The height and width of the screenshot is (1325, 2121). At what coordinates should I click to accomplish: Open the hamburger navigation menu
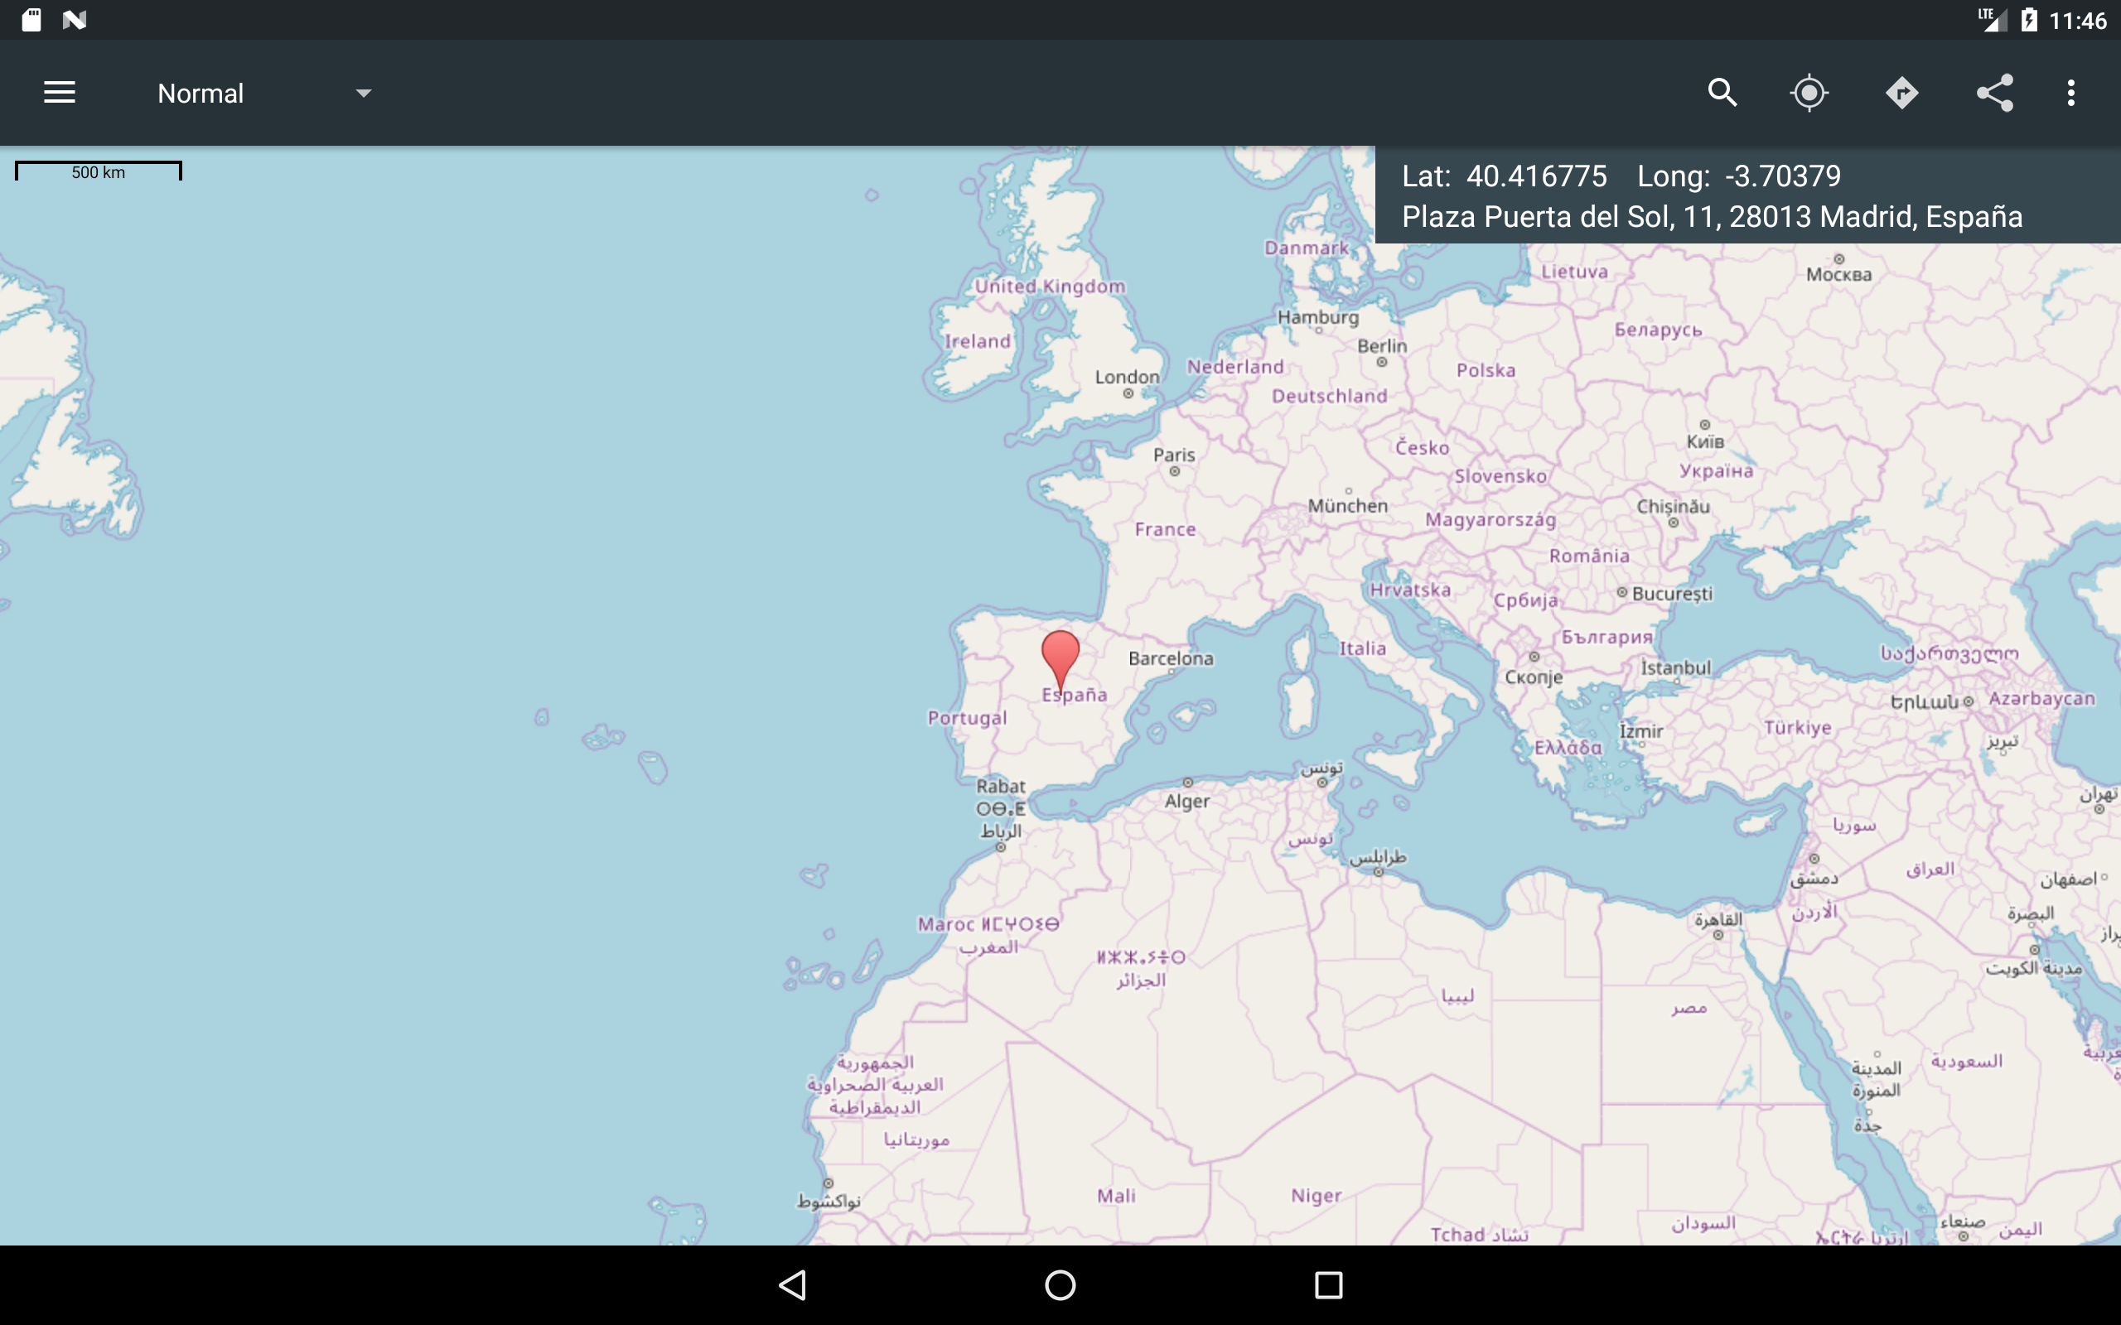[x=60, y=93]
